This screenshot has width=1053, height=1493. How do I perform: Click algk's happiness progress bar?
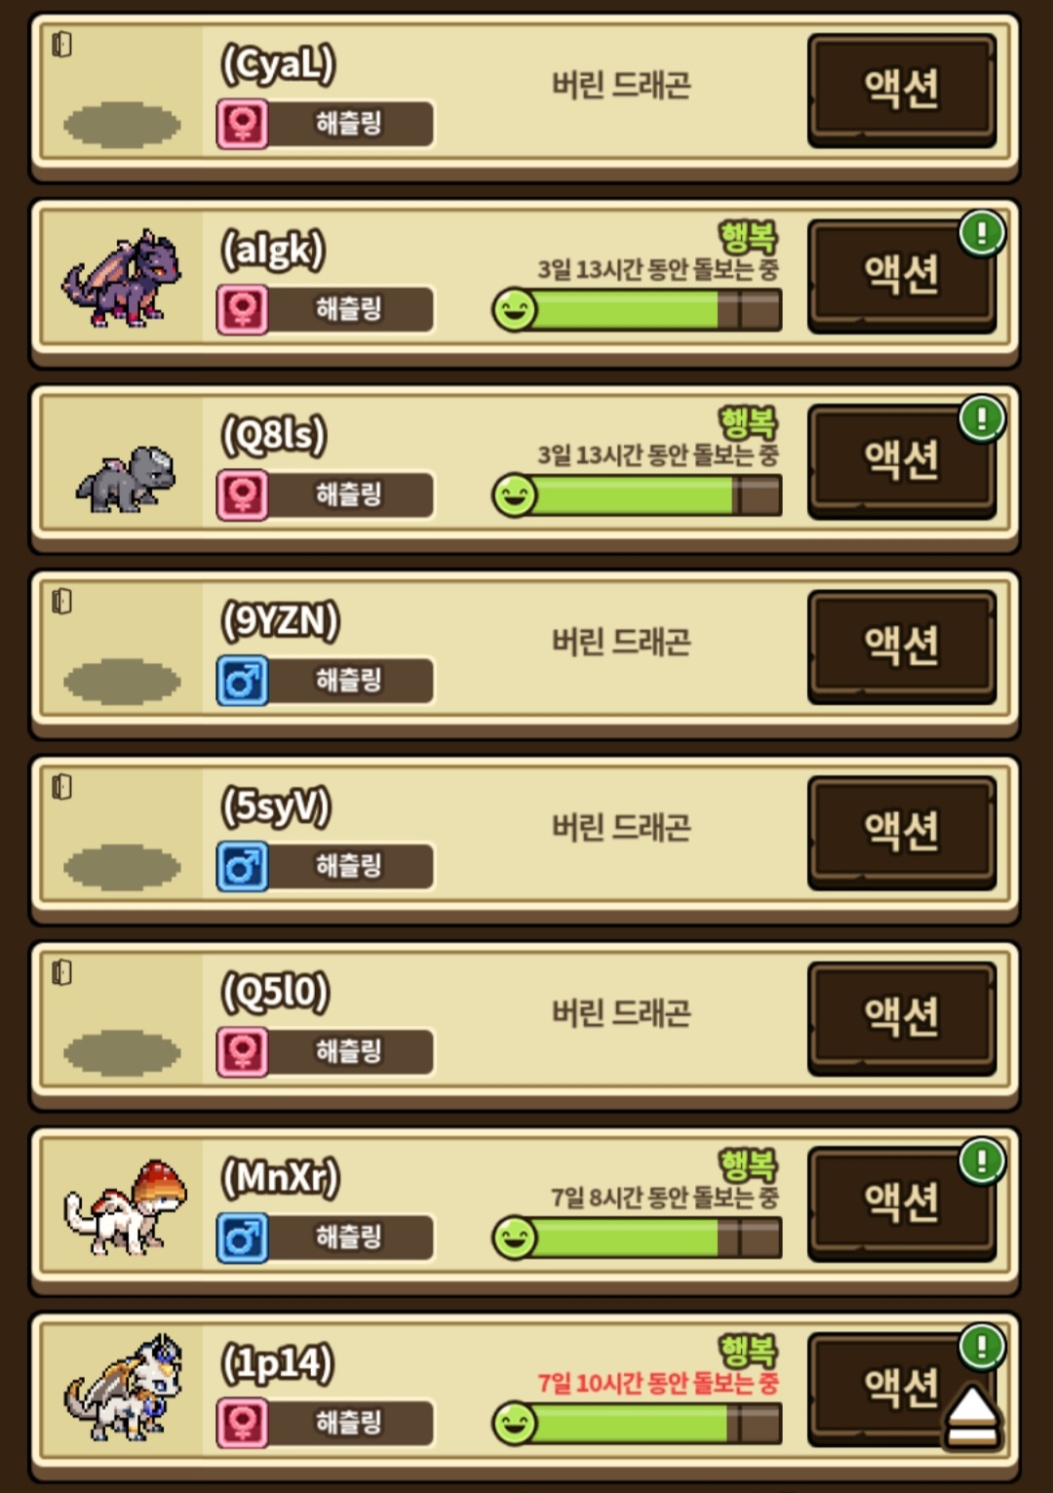tap(638, 310)
